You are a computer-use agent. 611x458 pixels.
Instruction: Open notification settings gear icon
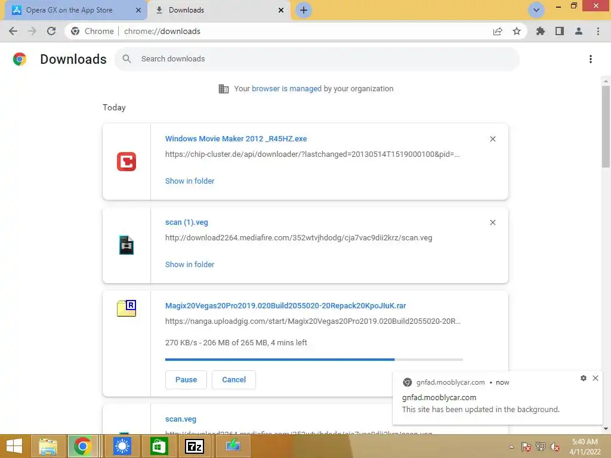coord(584,378)
